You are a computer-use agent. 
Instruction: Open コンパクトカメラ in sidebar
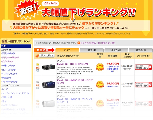[x=9, y=70]
